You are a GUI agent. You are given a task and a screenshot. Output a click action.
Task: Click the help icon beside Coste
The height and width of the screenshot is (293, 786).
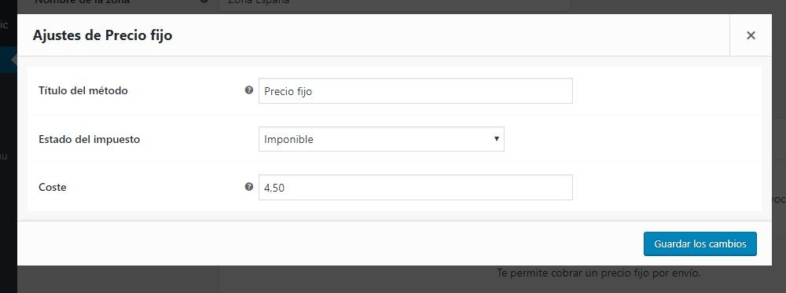coord(248,187)
